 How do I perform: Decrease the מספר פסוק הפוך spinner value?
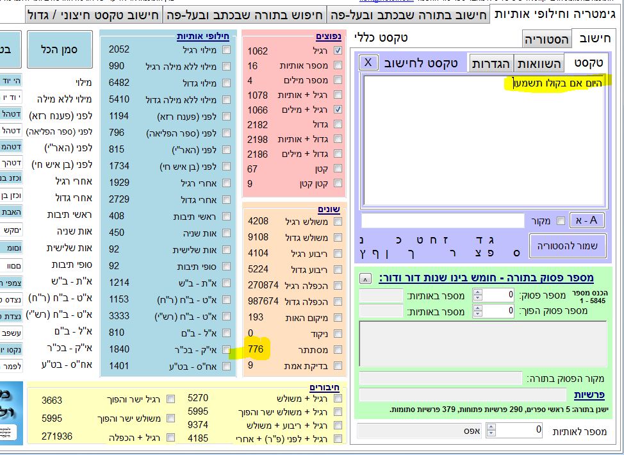point(477,315)
